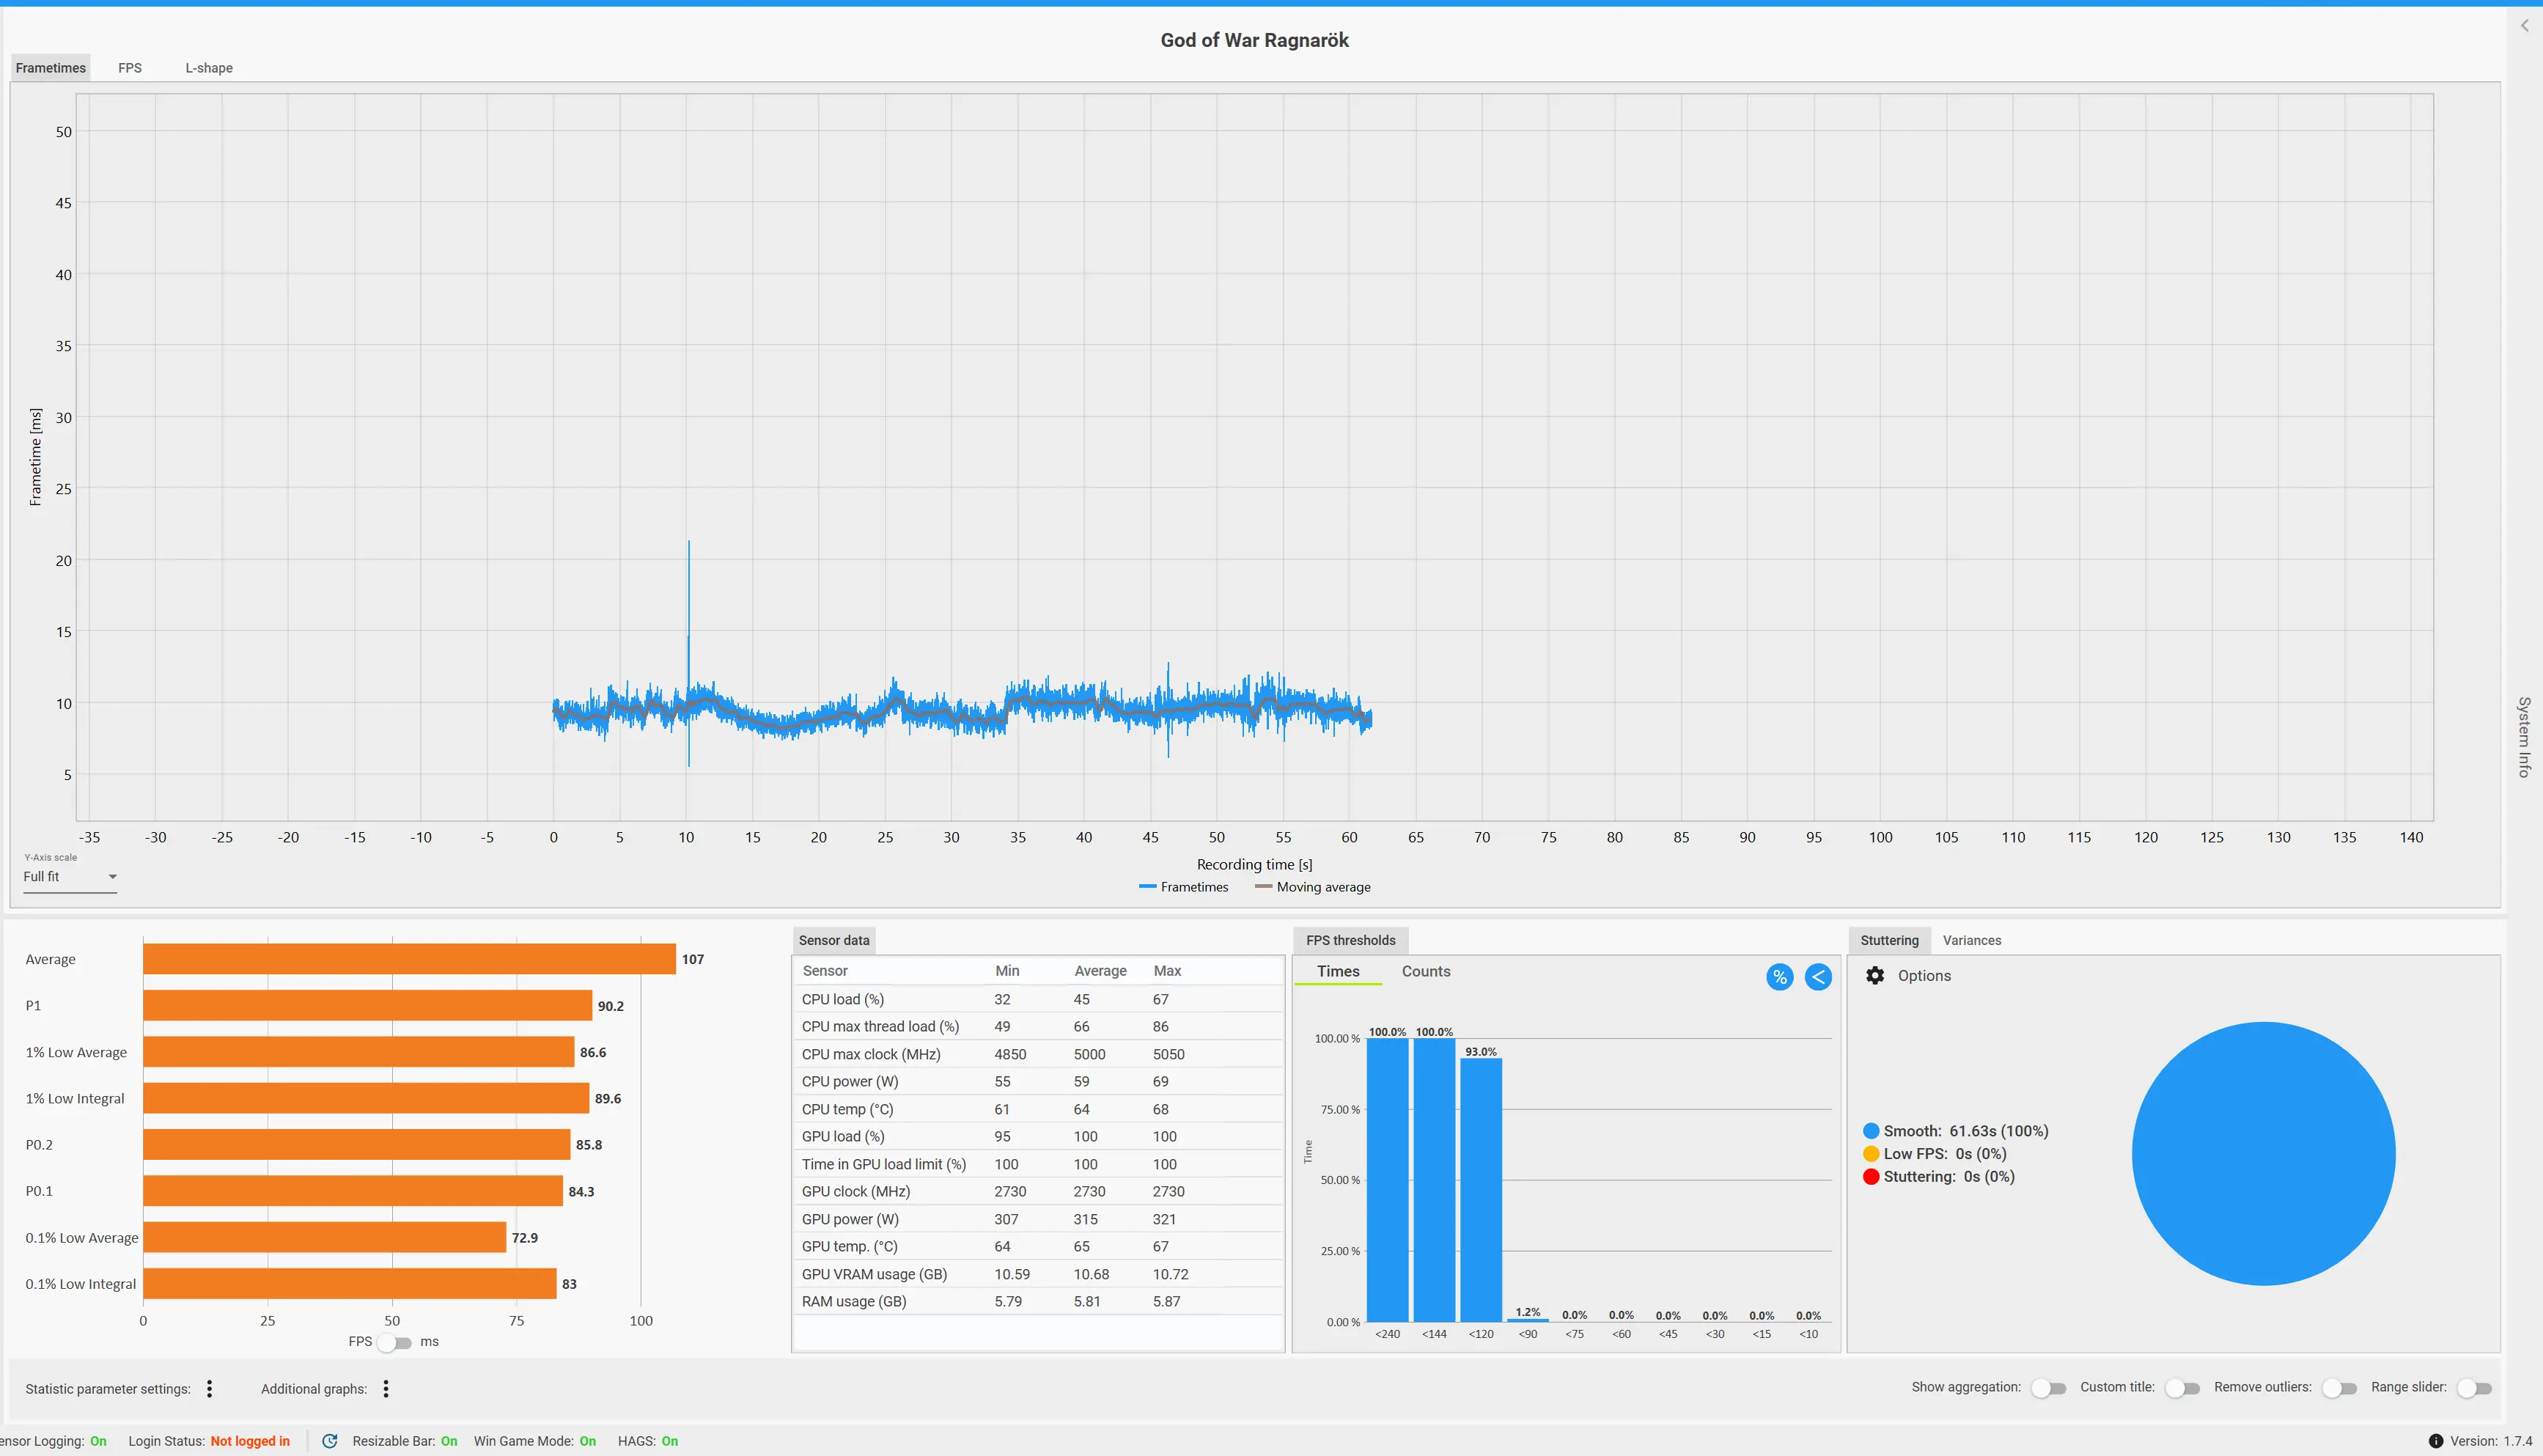Select the GPU temp. (°C) row
Viewport: 2543px width, 1456px height.
point(1039,1246)
